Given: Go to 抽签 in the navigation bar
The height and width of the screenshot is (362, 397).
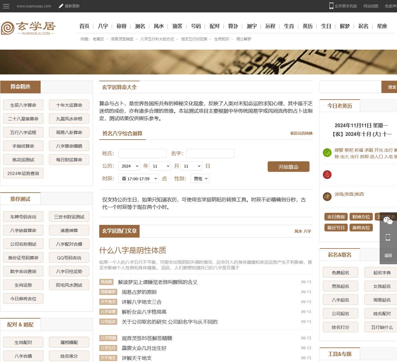Looking at the screenshot, I should pyautogui.click(x=177, y=26).
